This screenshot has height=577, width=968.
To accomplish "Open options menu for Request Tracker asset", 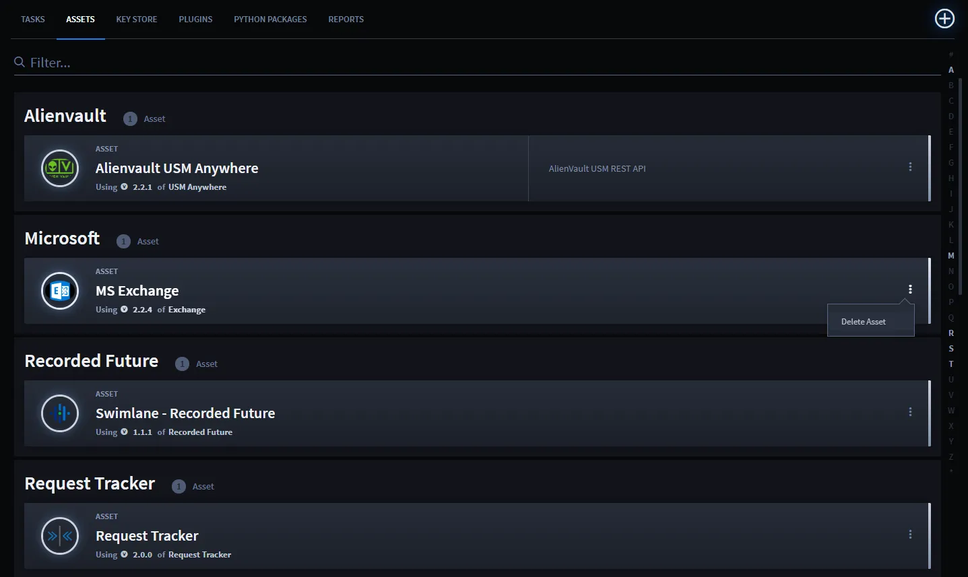I will click(910, 535).
